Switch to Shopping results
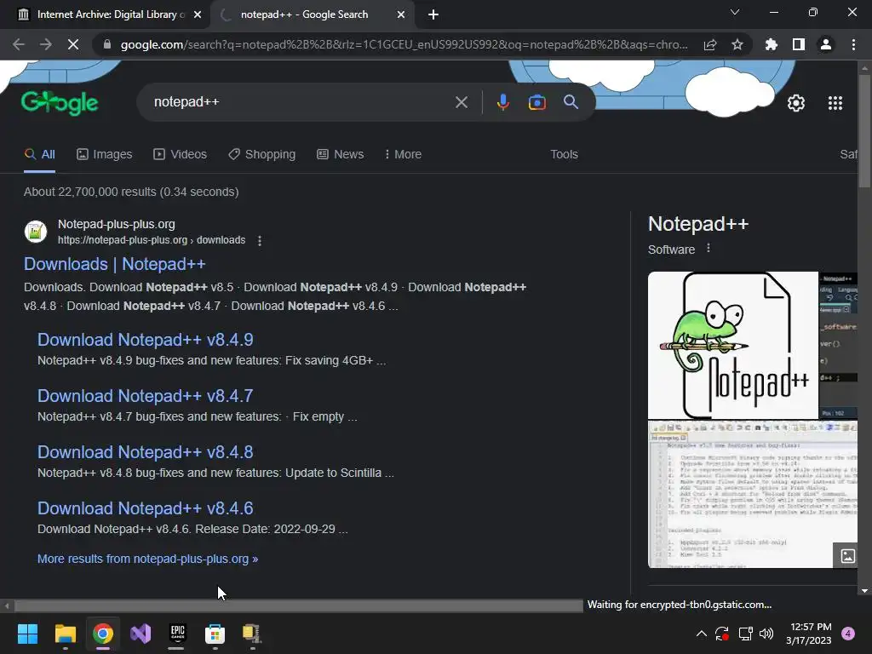This screenshot has height=654, width=872. (x=262, y=155)
